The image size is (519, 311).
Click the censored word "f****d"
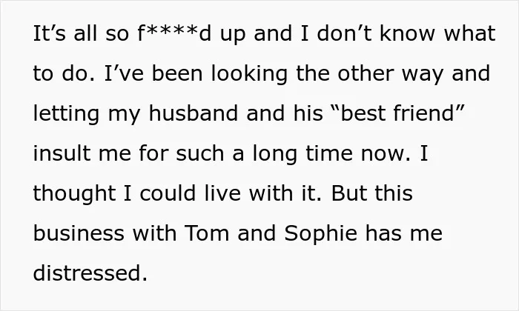(x=174, y=33)
